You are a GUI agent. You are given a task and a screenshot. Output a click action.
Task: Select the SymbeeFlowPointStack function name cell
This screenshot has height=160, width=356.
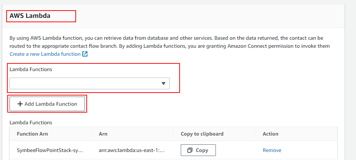point(50,150)
